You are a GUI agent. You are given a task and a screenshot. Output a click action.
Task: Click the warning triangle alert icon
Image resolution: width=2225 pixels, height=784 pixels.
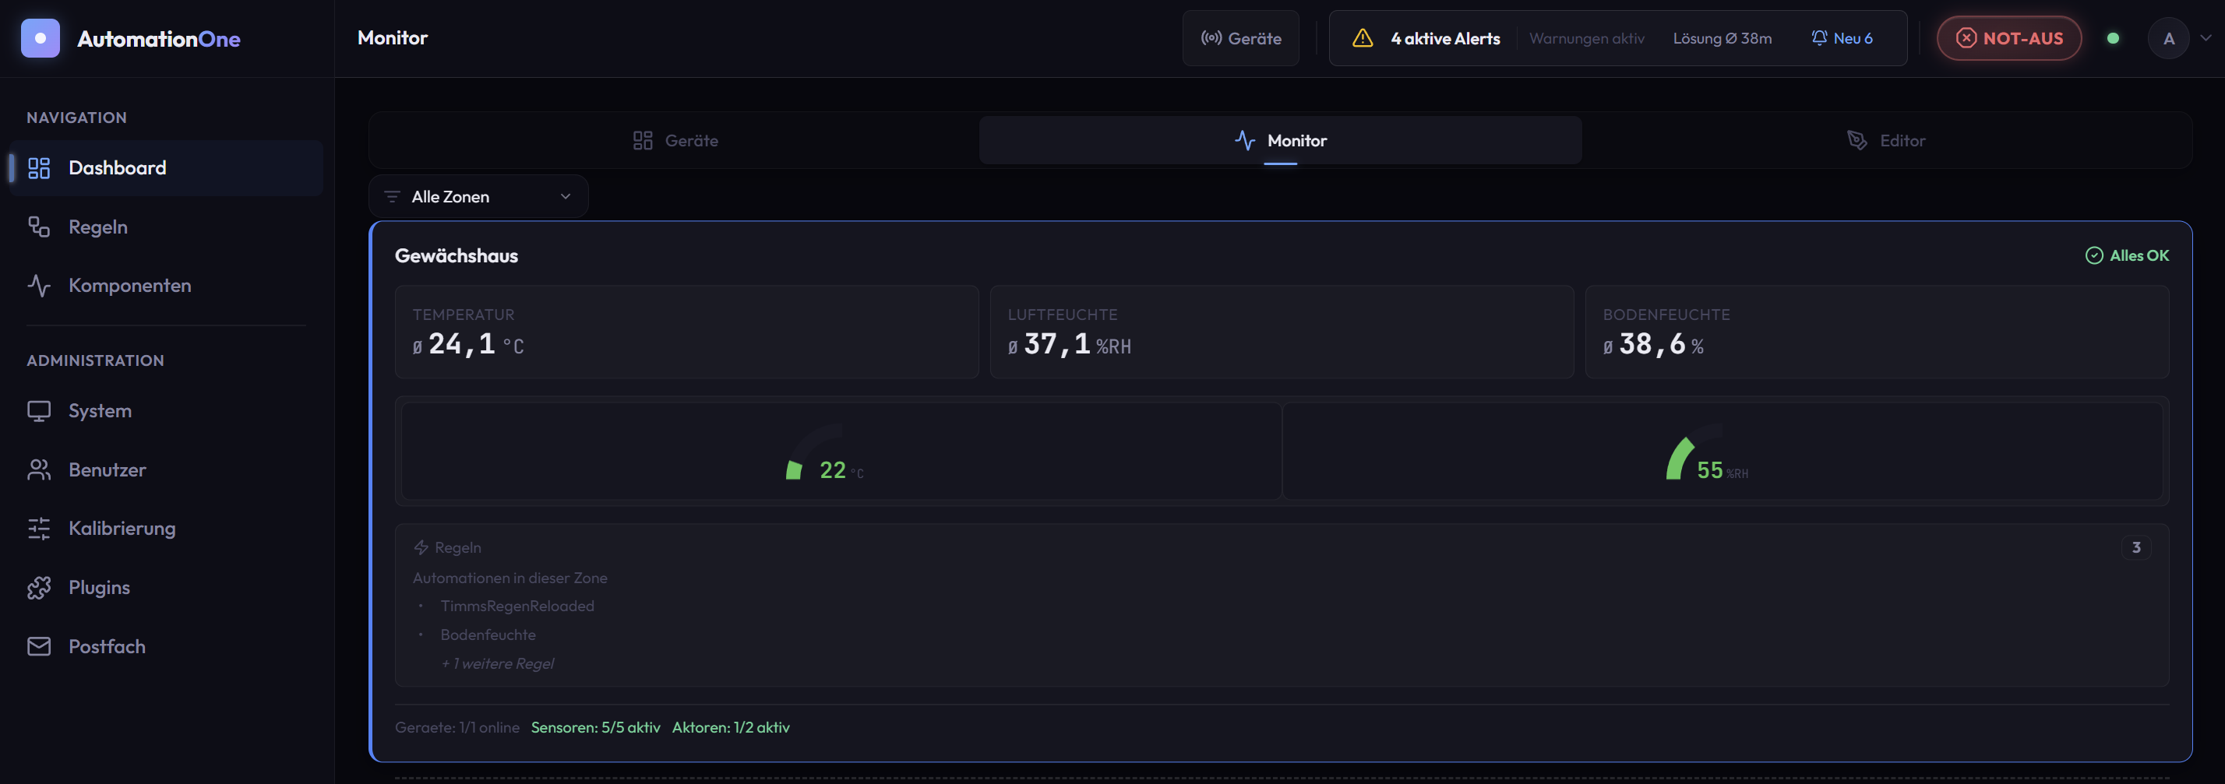coord(1362,38)
